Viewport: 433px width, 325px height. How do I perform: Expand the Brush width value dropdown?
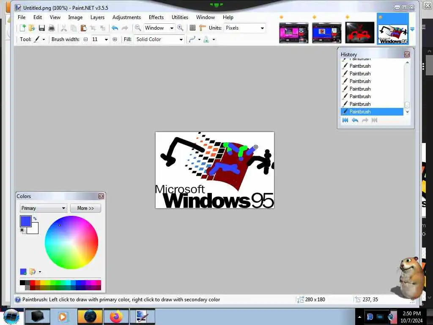point(106,39)
